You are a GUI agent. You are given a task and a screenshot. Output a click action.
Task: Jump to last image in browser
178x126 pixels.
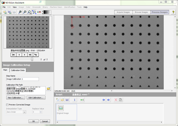point(30,55)
